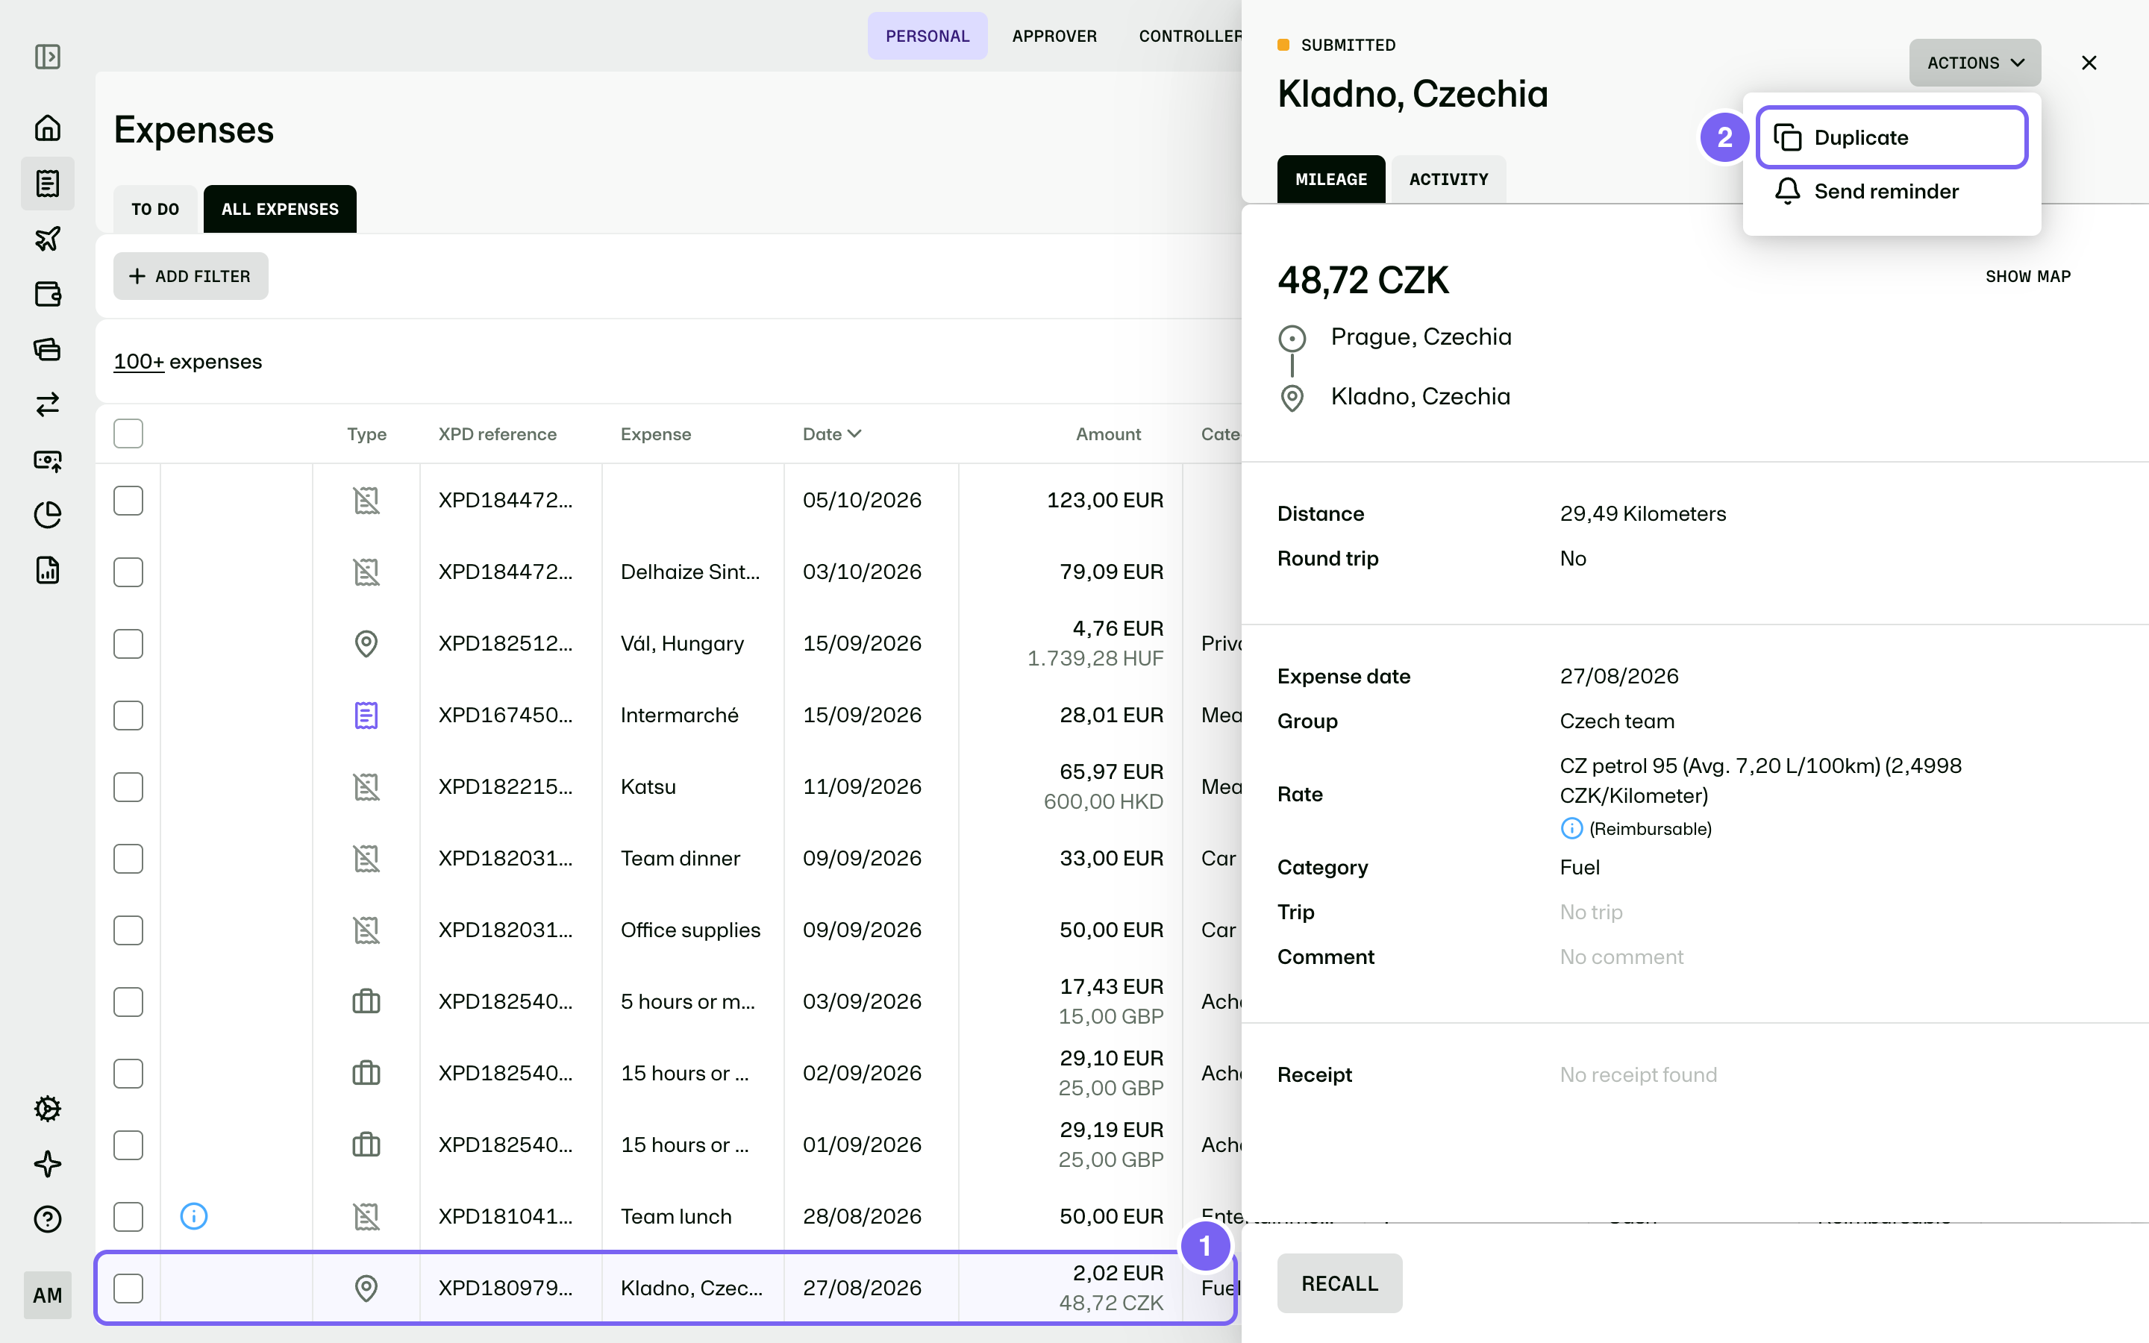This screenshot has width=2149, height=1343.
Task: Open the Office supplies expense row
Action: click(666, 930)
